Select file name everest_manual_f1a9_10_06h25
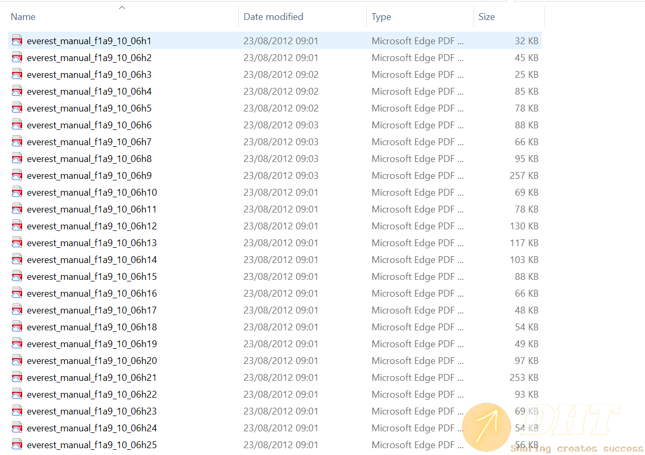Image resolution: width=645 pixels, height=455 pixels. [x=92, y=445]
